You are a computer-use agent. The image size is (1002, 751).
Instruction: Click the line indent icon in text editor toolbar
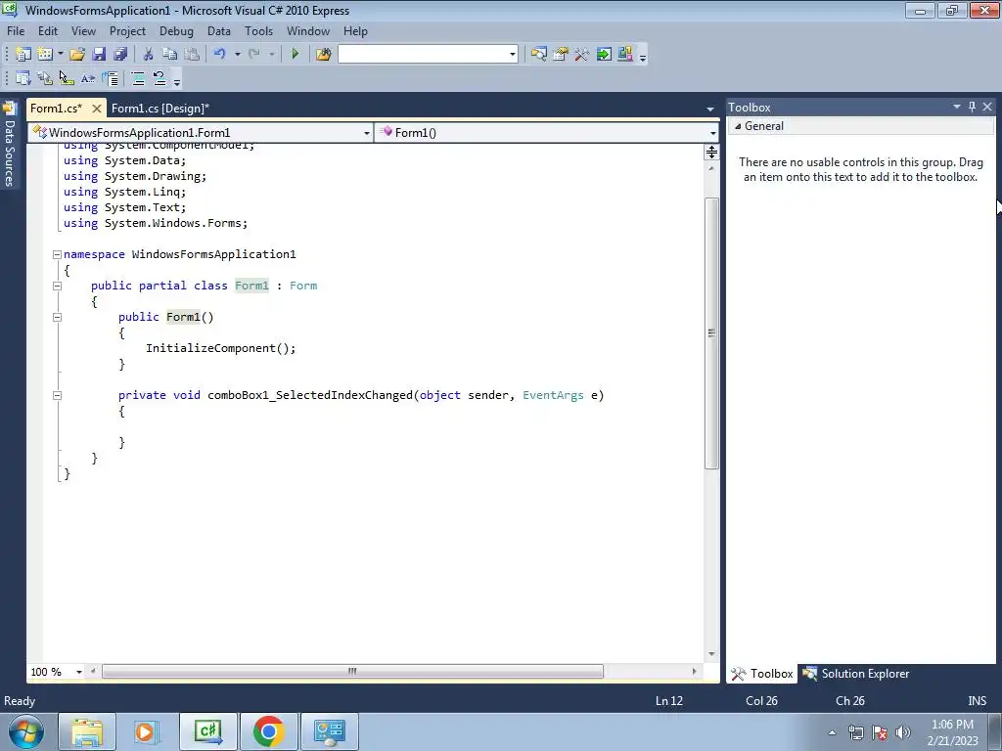[x=110, y=78]
